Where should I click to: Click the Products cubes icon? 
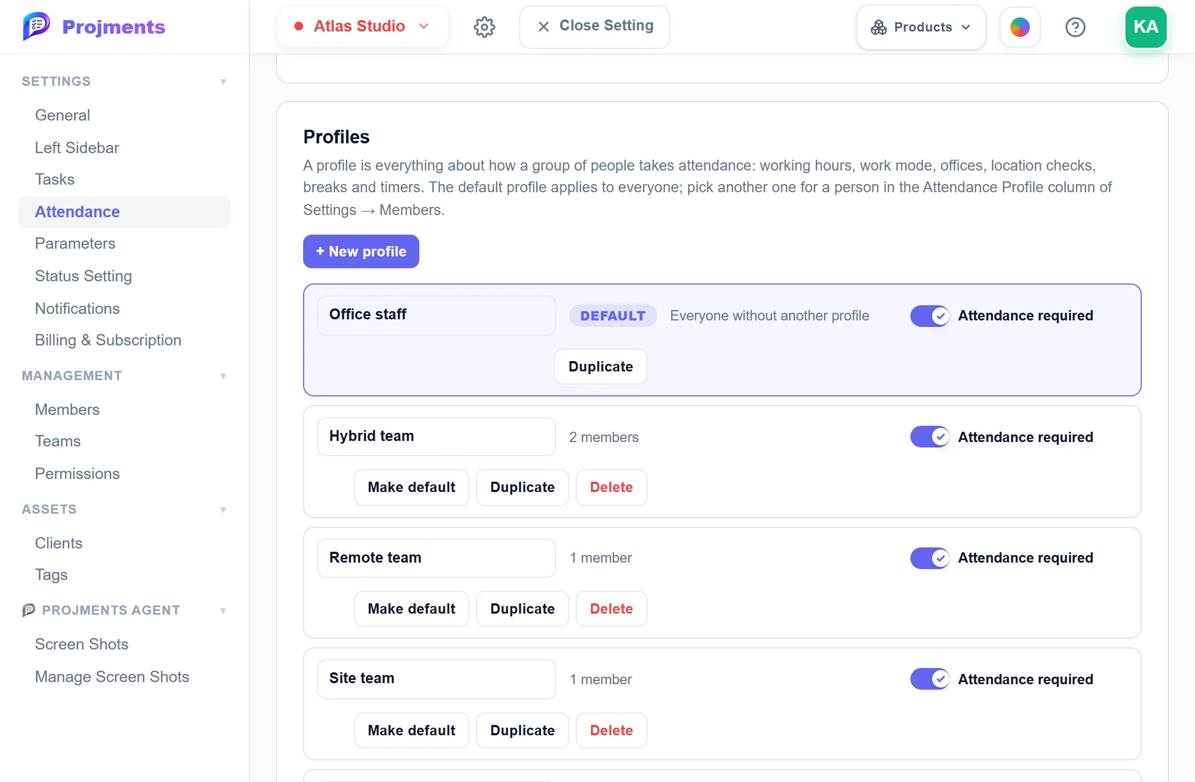point(878,27)
